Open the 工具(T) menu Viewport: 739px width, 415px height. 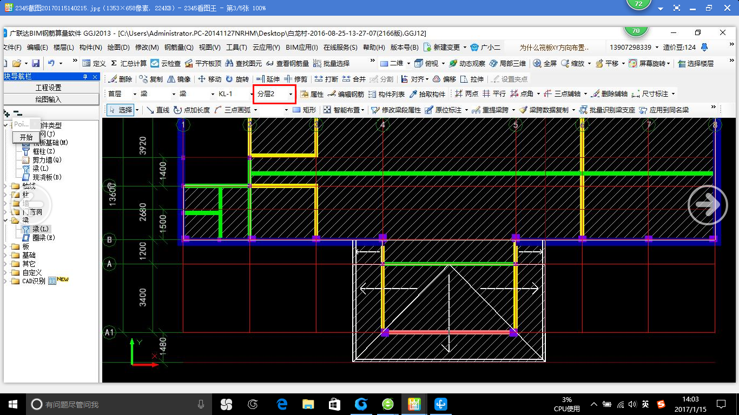[236, 48]
